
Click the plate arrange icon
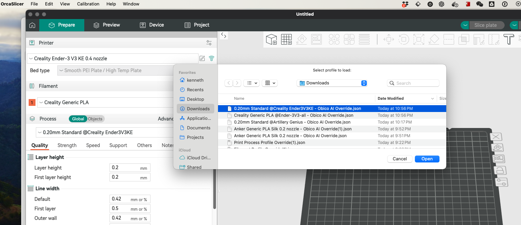click(x=499, y=159)
